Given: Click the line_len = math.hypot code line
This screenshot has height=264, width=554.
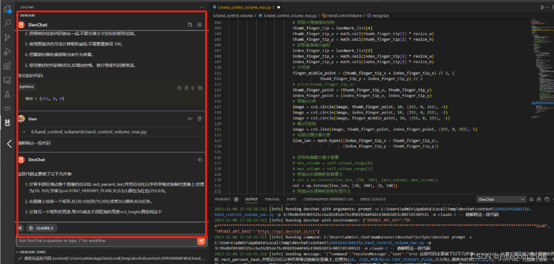Looking at the screenshot, I should tap(365, 141).
